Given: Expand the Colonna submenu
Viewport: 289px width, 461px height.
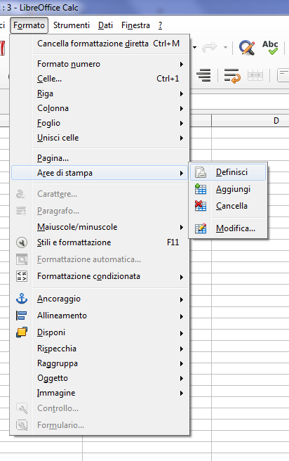Looking at the screenshot, I should coord(100,108).
